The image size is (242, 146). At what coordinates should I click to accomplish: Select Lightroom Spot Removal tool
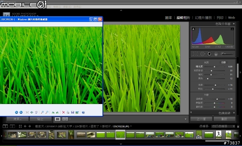[203, 54]
